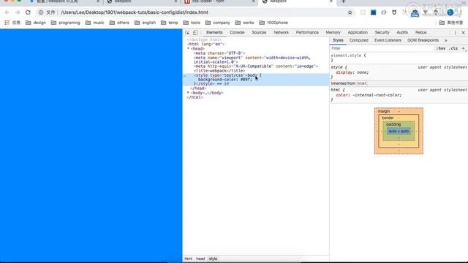Click the profile avatar icon in toolbar
This screenshot has height=263, width=468.
click(450, 12)
